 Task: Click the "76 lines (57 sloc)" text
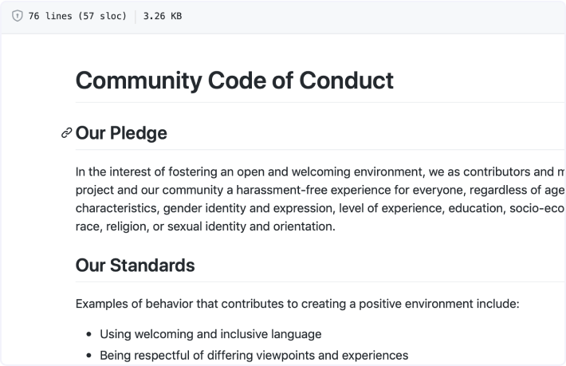(77, 16)
